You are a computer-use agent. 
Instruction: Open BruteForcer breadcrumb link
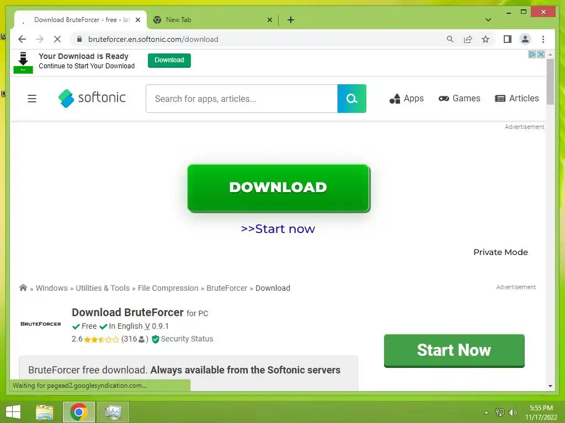point(227,288)
